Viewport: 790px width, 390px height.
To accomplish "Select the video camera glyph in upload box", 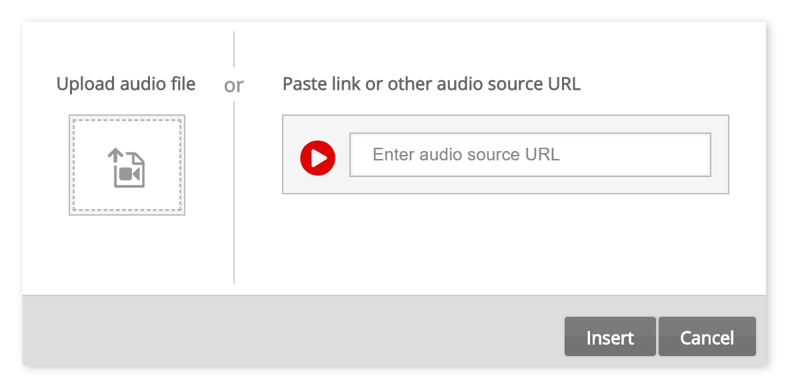I will point(129,174).
